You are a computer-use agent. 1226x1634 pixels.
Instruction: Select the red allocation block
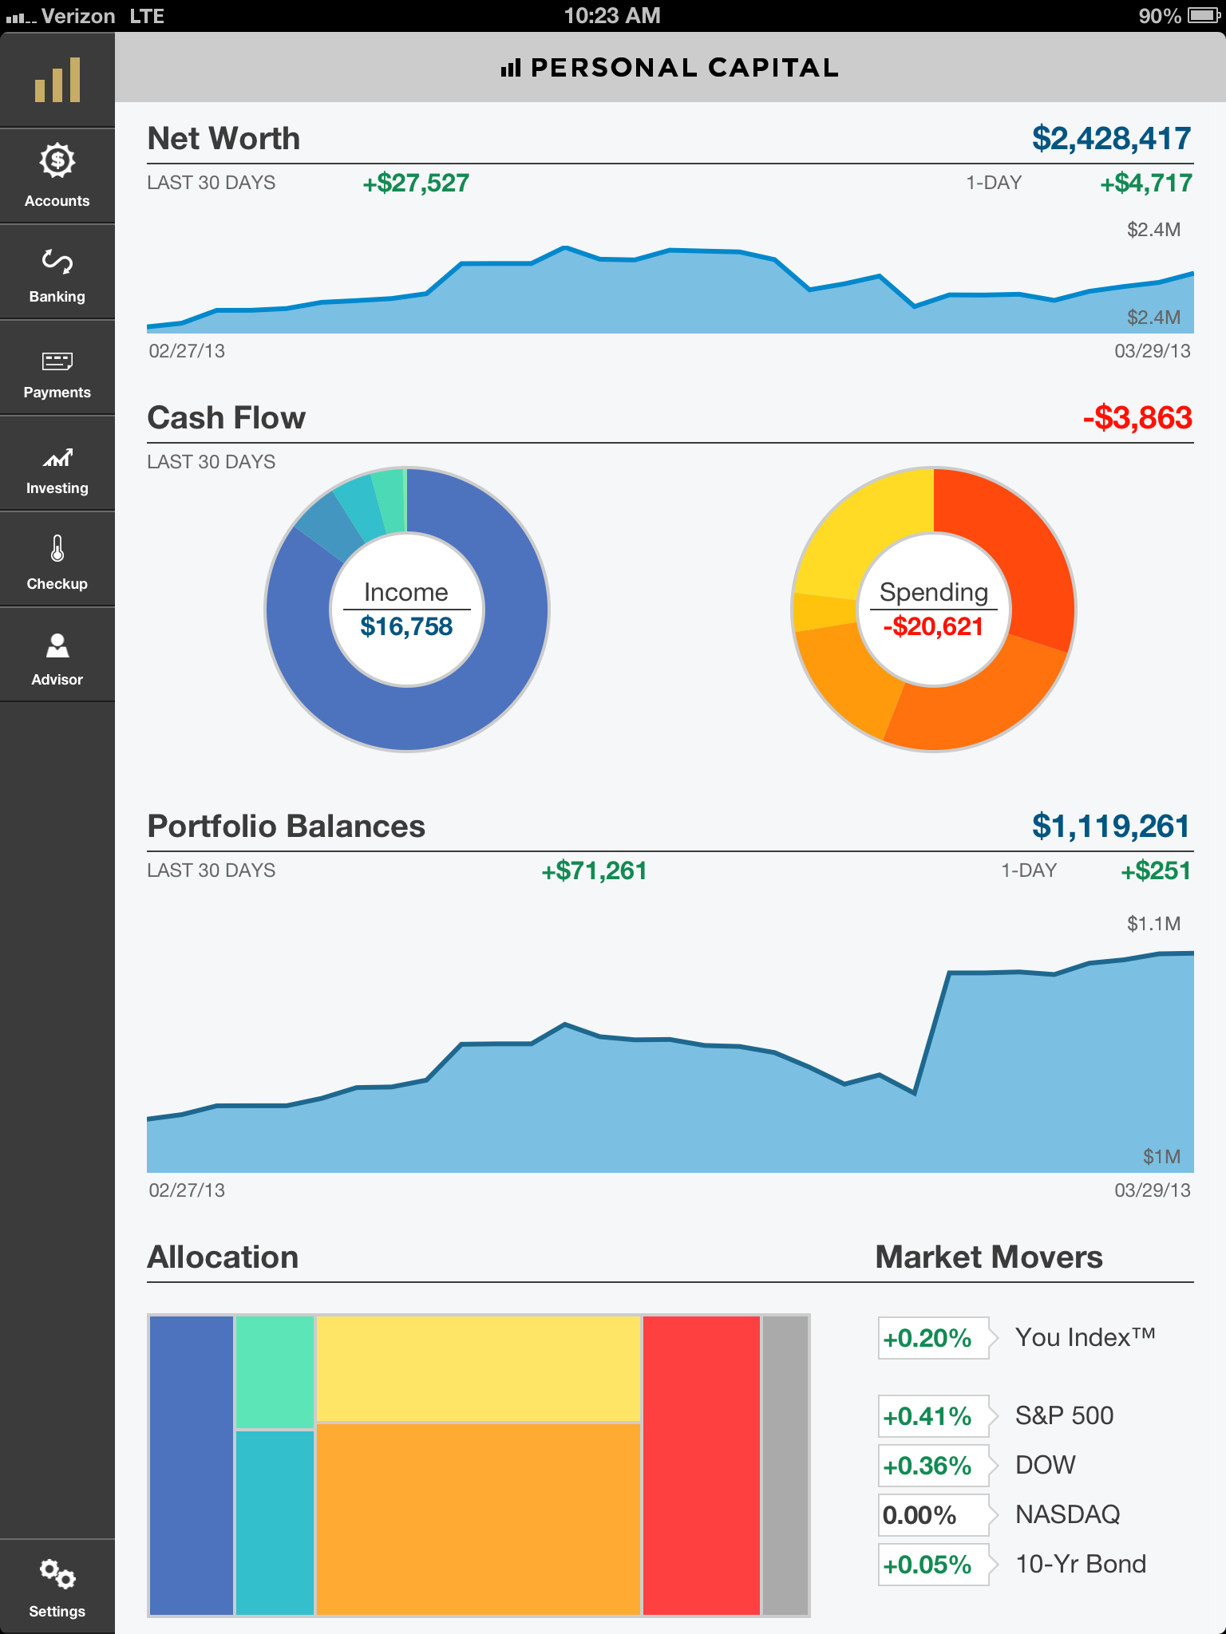click(x=702, y=1465)
